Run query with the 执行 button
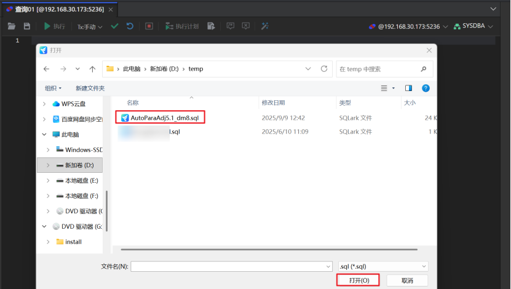 [55, 26]
